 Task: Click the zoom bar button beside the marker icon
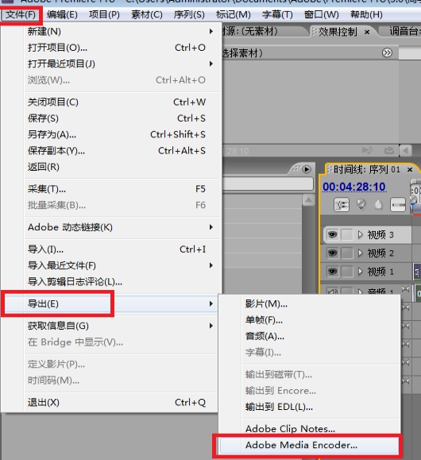398,204
